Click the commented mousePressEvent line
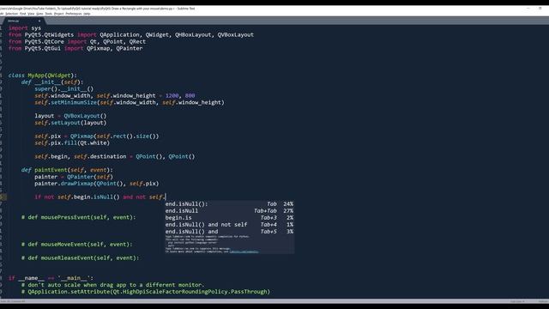 pyautogui.click(x=78, y=217)
